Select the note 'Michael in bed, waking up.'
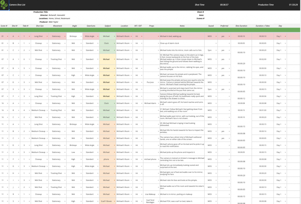The height and width of the screenshot is (204, 301). coord(171,36)
